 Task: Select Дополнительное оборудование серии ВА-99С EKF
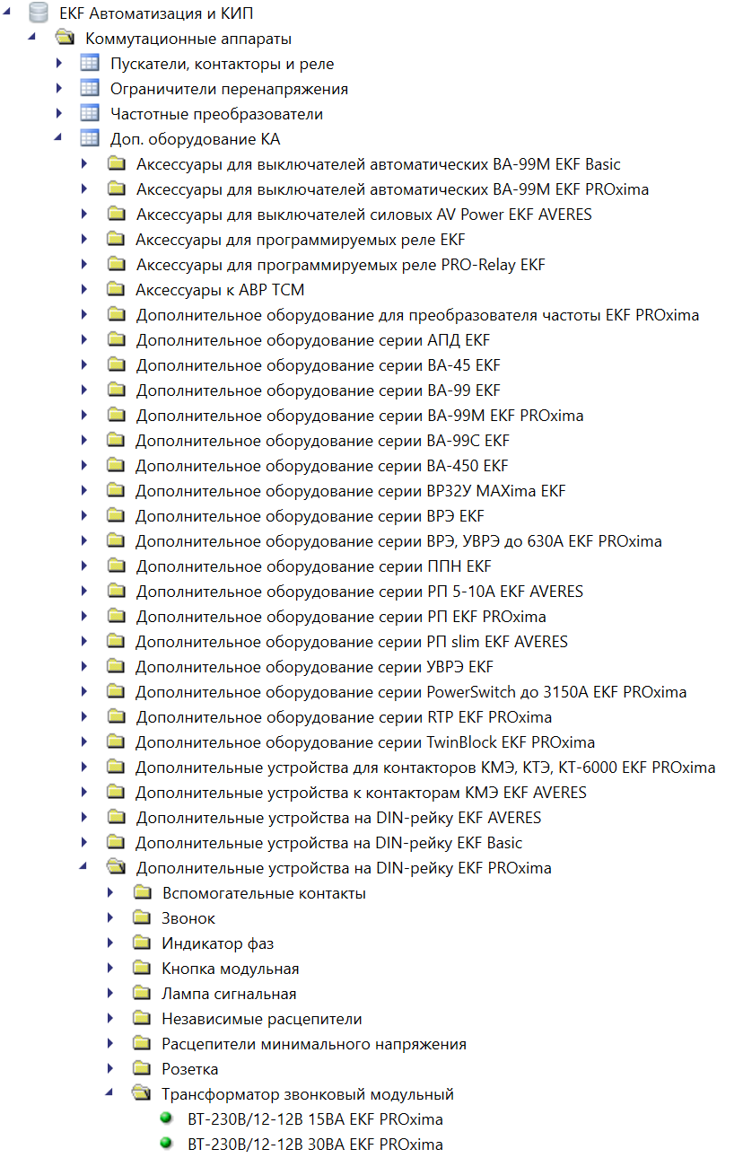point(322,441)
